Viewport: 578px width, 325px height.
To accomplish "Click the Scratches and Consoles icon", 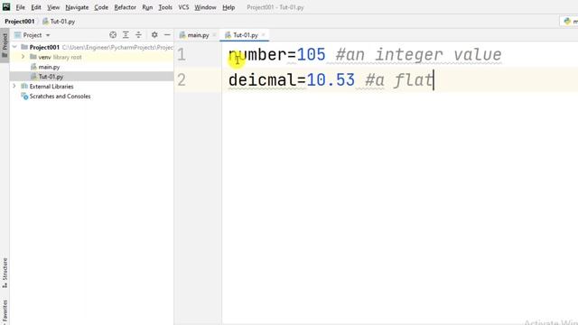I will [x=24, y=97].
